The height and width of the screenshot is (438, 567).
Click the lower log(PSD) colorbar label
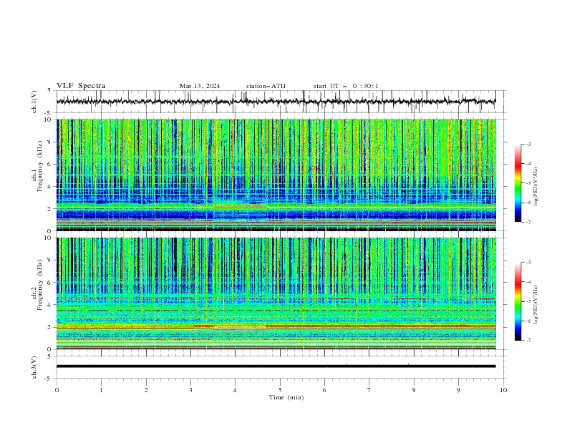tap(535, 305)
